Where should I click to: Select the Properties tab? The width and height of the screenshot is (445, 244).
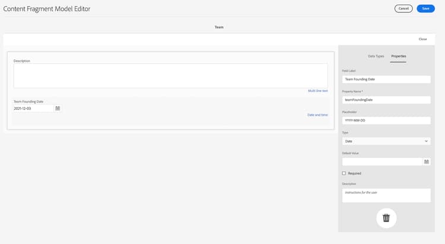pos(399,56)
